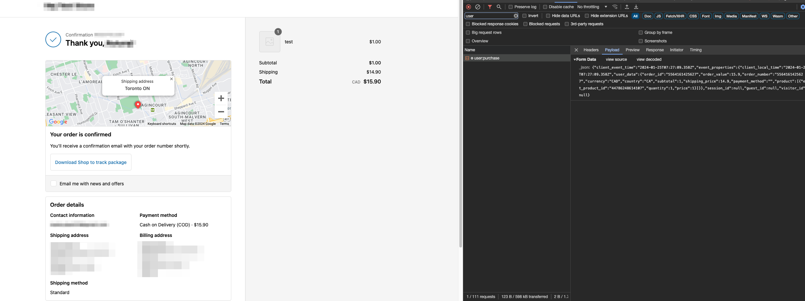Collapse the Form Data section
This screenshot has height=301, width=805.
575,59
